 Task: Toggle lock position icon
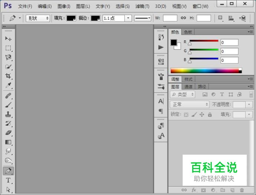coord(202,115)
